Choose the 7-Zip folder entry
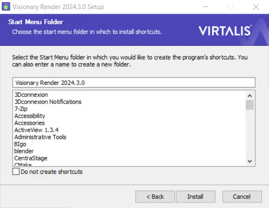 pos(21,109)
